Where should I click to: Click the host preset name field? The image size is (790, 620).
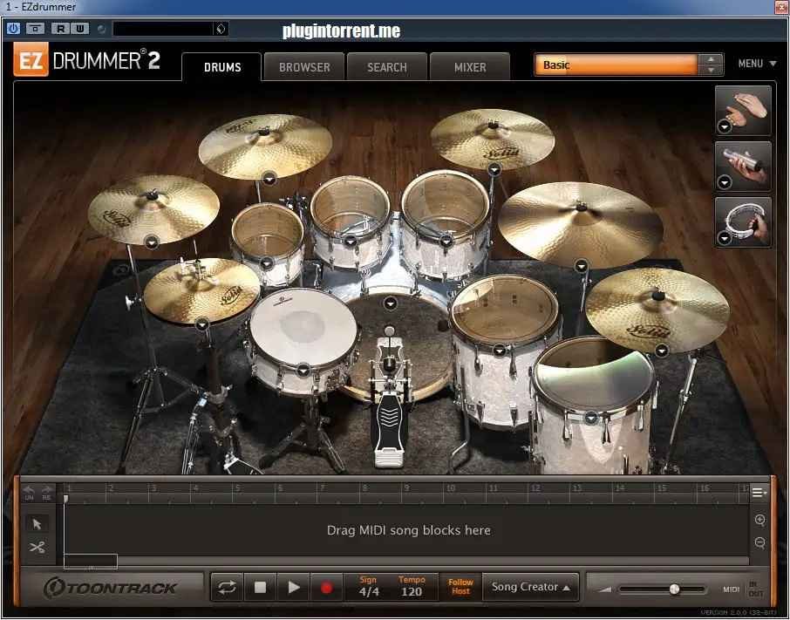163,29
